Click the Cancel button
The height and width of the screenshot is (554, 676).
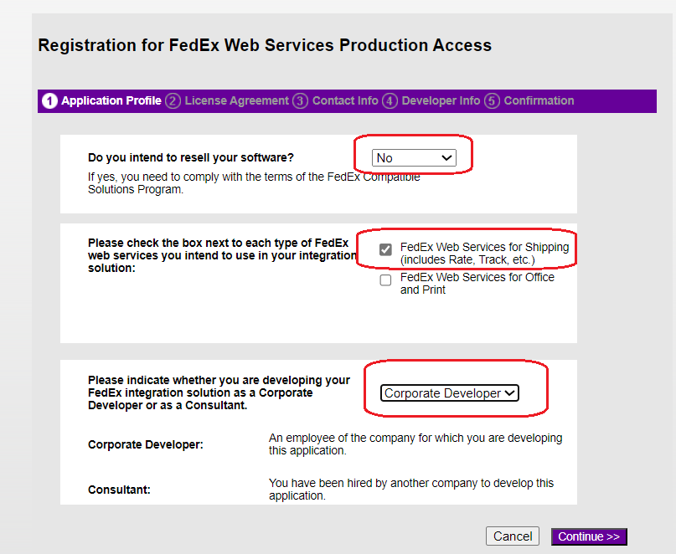(512, 536)
